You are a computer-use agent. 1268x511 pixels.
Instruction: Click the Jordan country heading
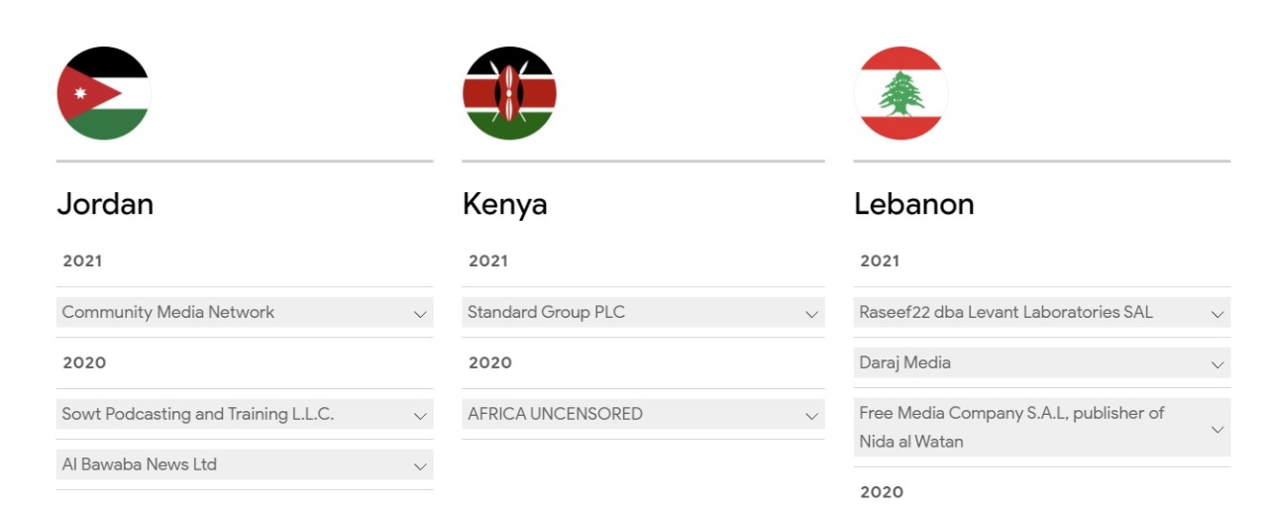pos(105,204)
